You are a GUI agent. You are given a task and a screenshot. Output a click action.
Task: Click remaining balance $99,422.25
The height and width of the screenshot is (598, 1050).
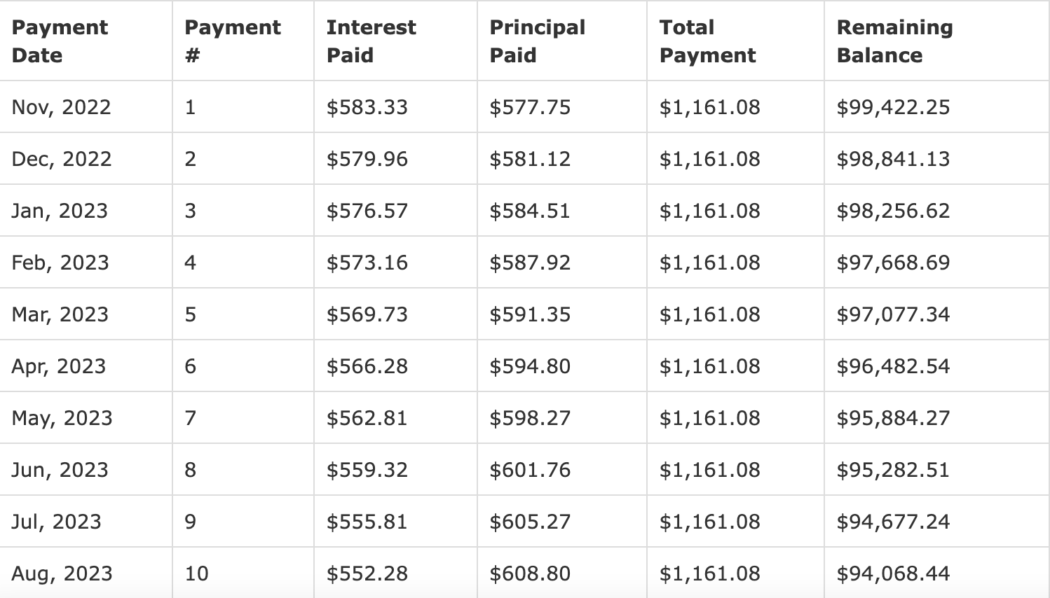pyautogui.click(x=893, y=107)
